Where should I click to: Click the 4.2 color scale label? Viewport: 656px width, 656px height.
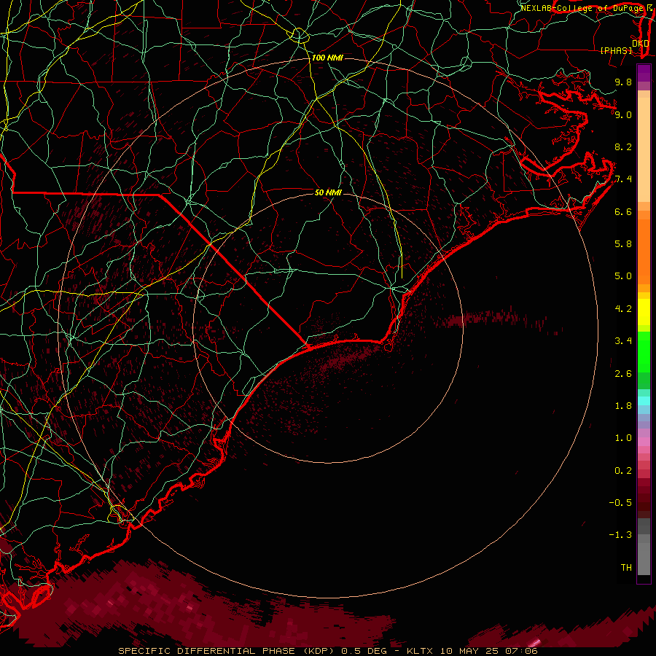pyautogui.click(x=623, y=309)
